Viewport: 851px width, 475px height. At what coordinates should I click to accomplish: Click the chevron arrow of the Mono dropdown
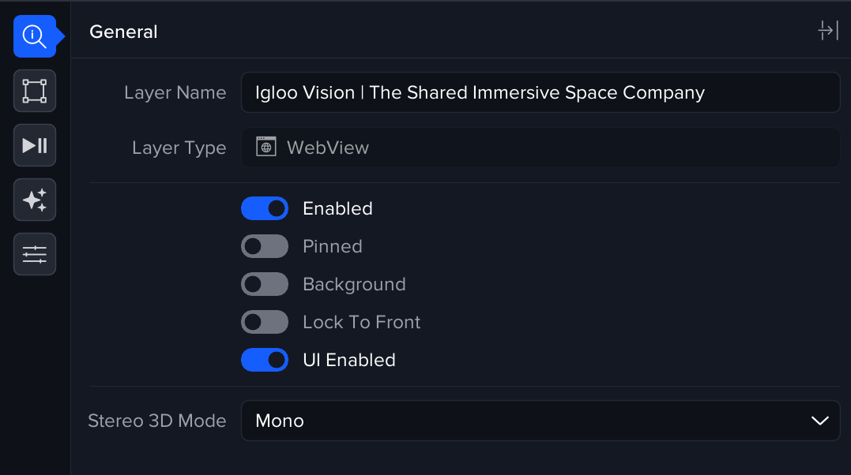coord(819,421)
